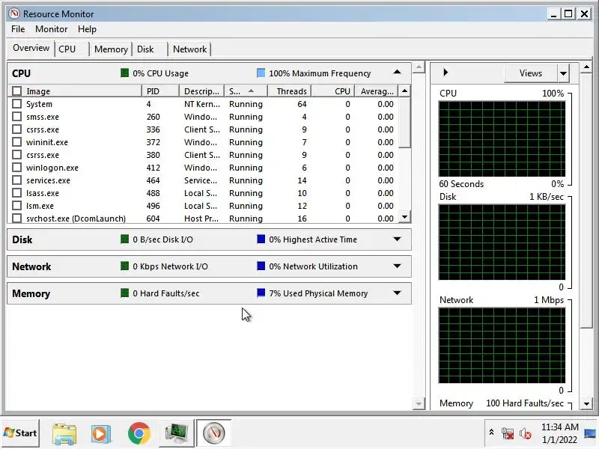
Task: Open the Task Manager taskbar icon
Action: pyautogui.click(x=176, y=433)
